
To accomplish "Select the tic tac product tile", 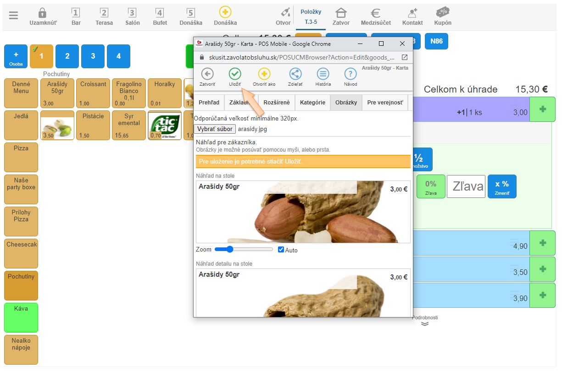I will (165, 125).
